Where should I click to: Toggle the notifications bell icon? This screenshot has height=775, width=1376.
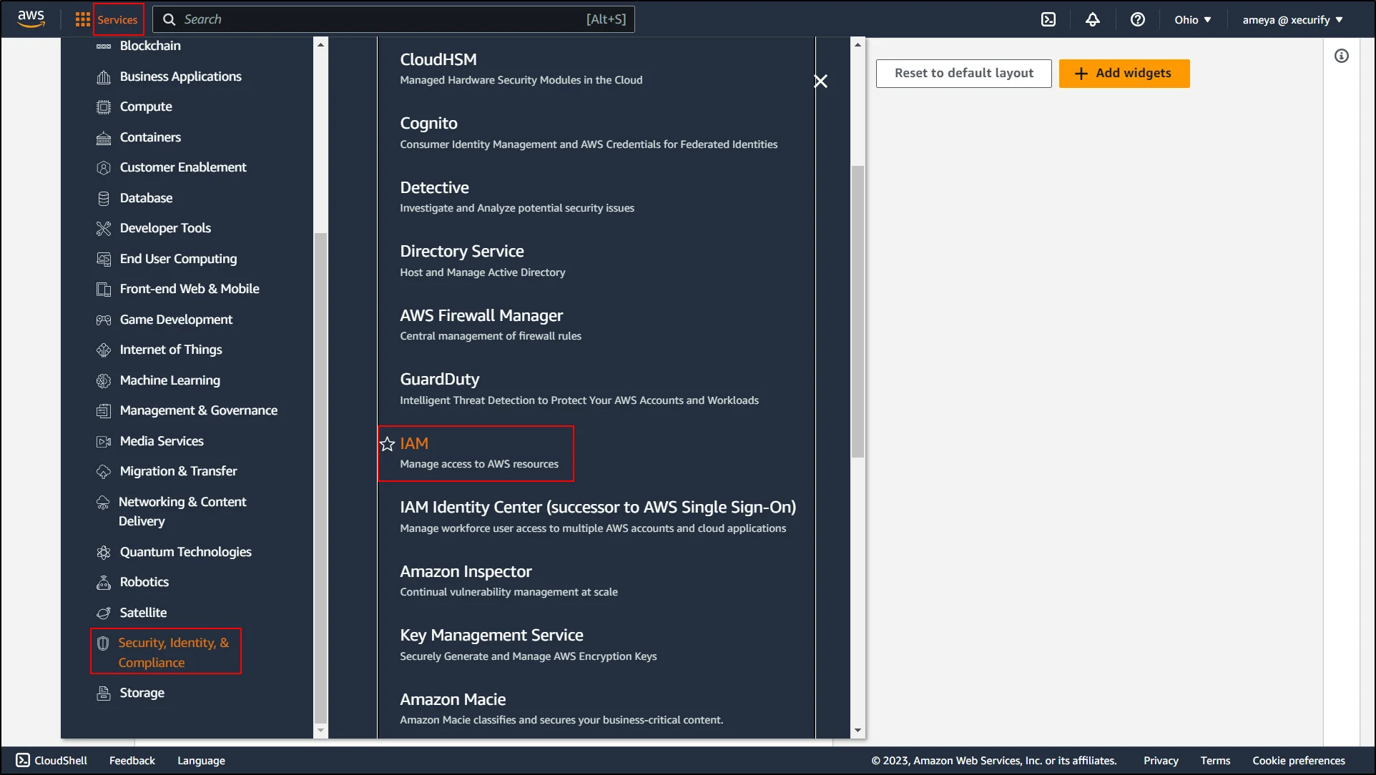click(x=1093, y=19)
